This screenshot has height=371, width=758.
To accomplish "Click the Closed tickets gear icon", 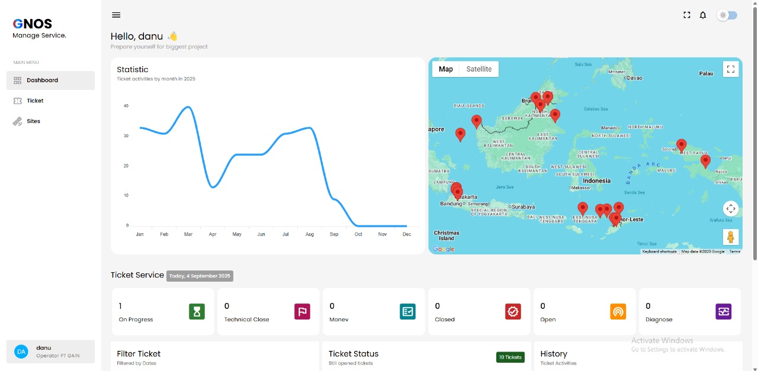I will click(513, 311).
